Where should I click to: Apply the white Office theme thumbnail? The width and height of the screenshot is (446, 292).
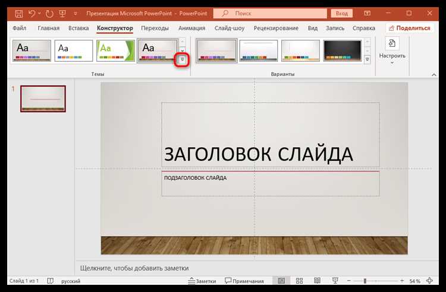74,50
